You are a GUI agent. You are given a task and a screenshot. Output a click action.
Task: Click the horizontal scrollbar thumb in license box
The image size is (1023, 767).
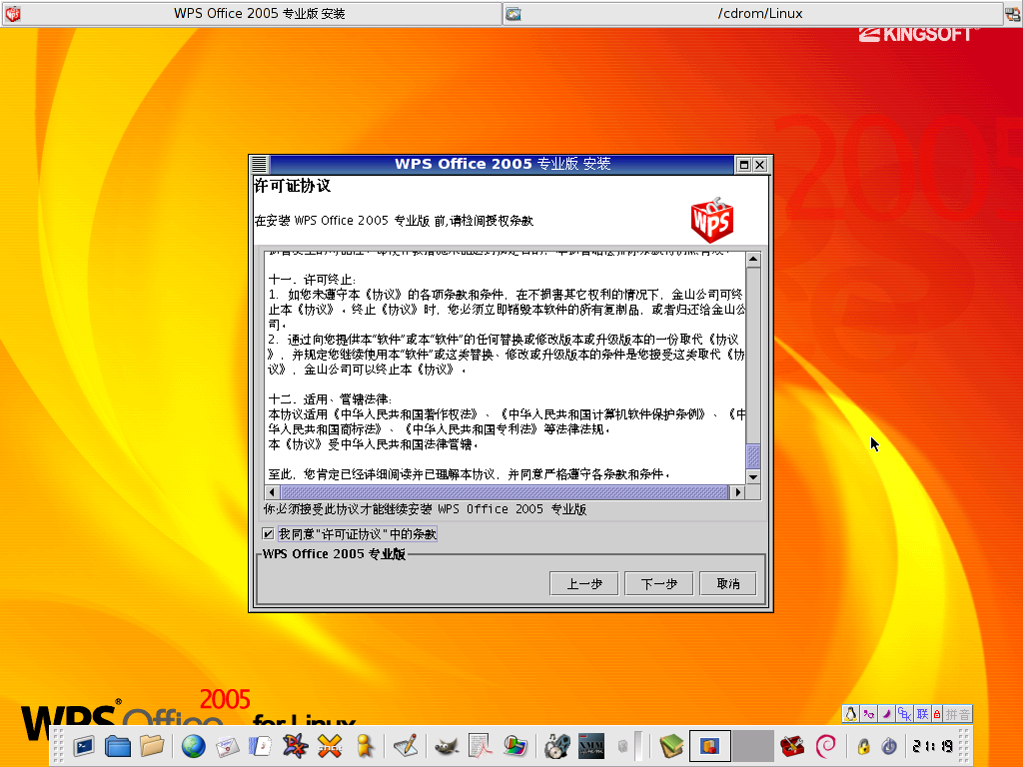pos(505,492)
